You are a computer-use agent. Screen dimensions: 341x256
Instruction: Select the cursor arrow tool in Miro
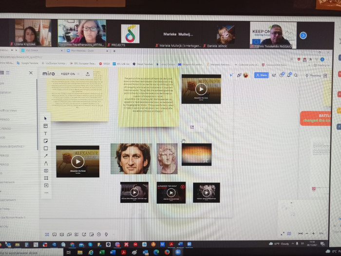tap(45, 118)
